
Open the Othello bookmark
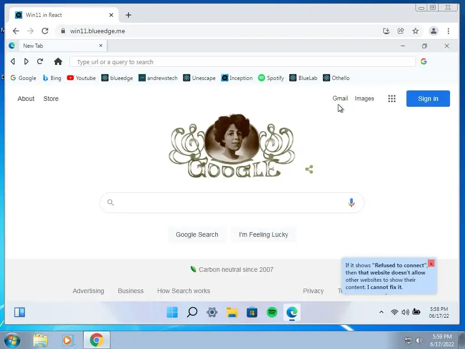(x=336, y=78)
